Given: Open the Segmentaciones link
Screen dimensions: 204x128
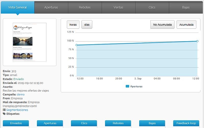Looking at the screenshot, I should [17, 110].
